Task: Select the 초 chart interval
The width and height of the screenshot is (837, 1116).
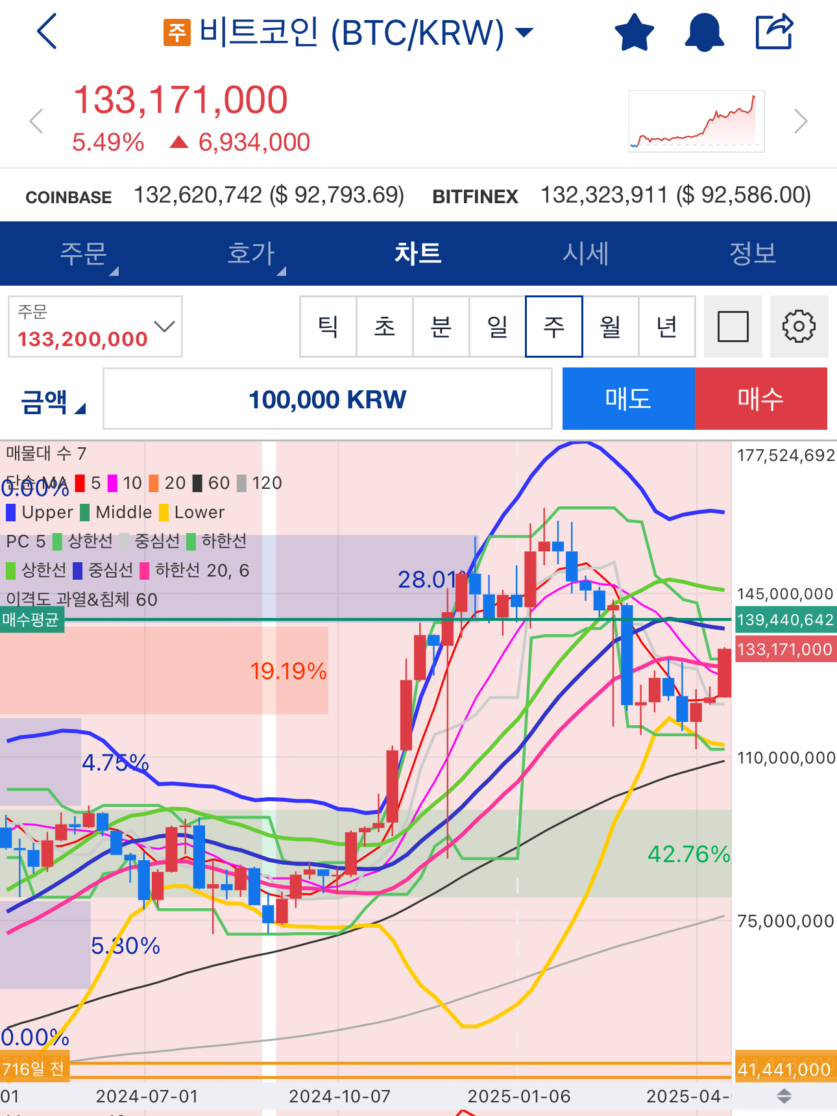Action: tap(385, 327)
